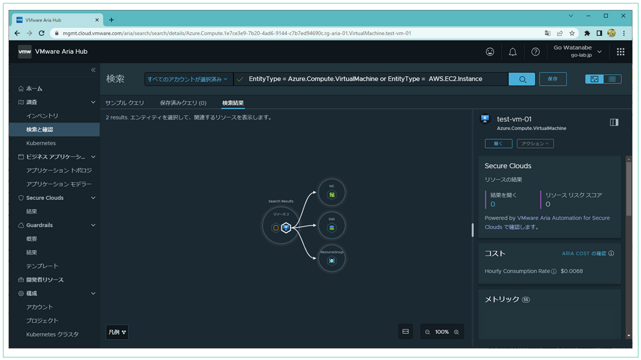The width and height of the screenshot is (641, 360).
Task: Click the 100% zoom level value
Action: [x=442, y=332]
